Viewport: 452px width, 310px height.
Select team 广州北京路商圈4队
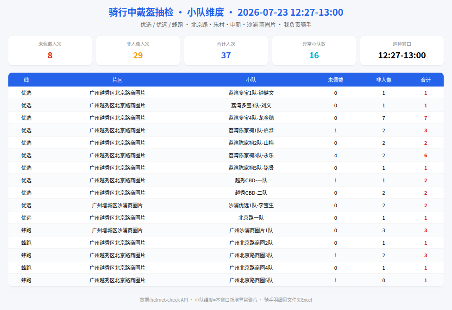click(251, 267)
